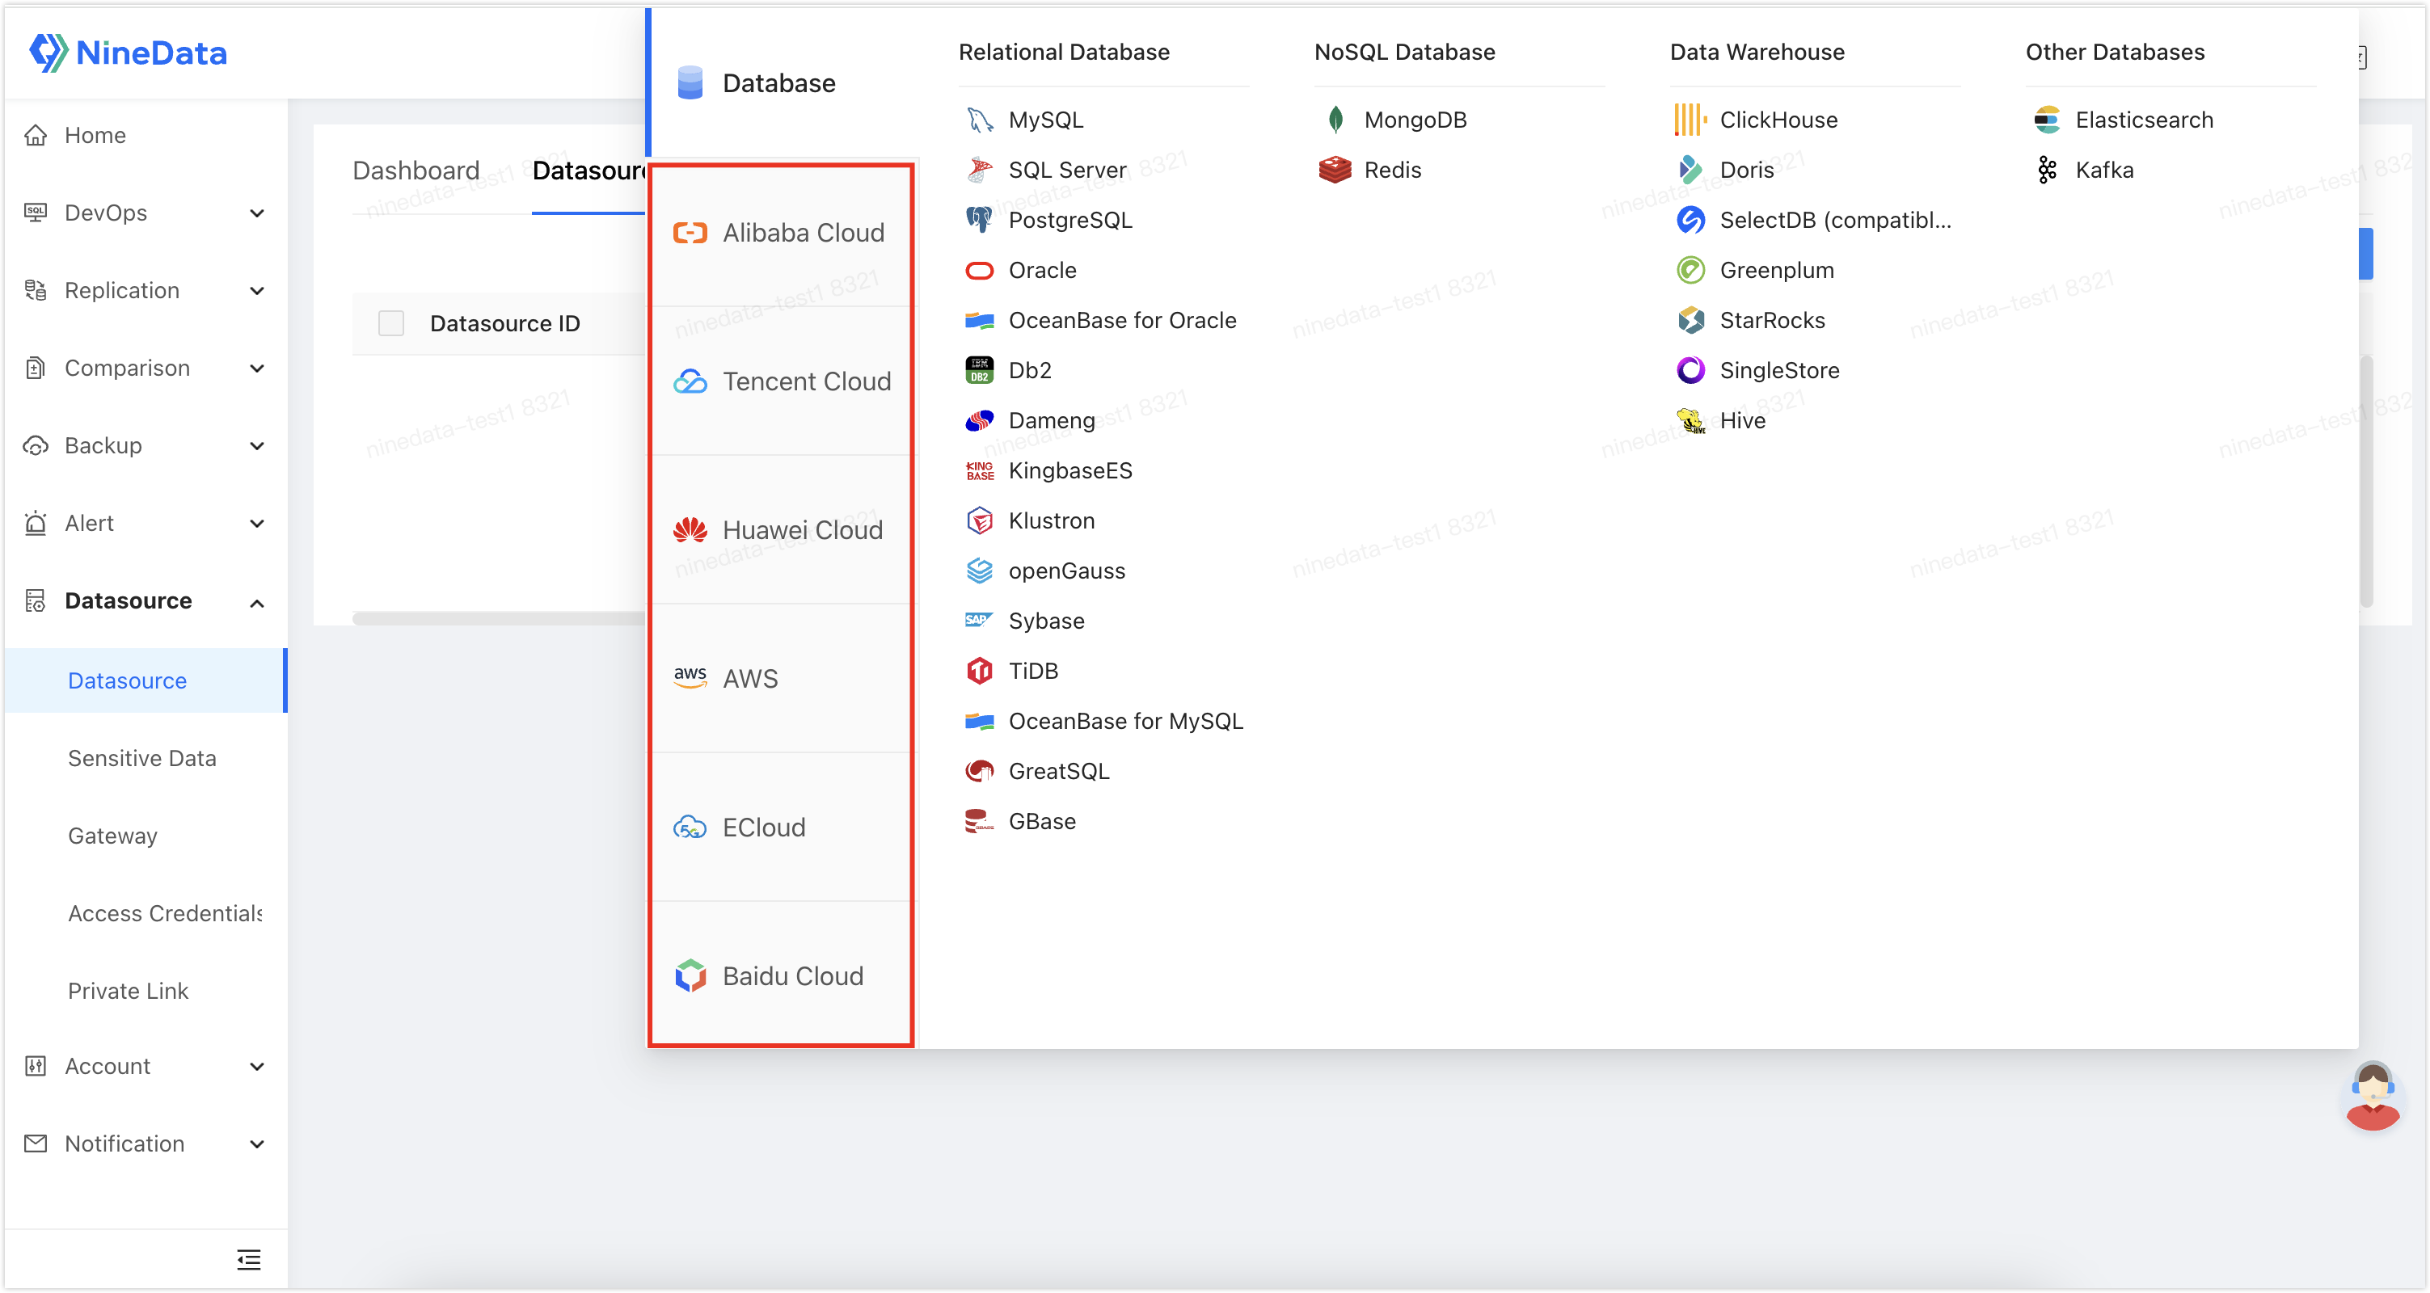The image size is (2430, 1293).
Task: Tick the Datasource ID header checkbox
Action: 390,323
